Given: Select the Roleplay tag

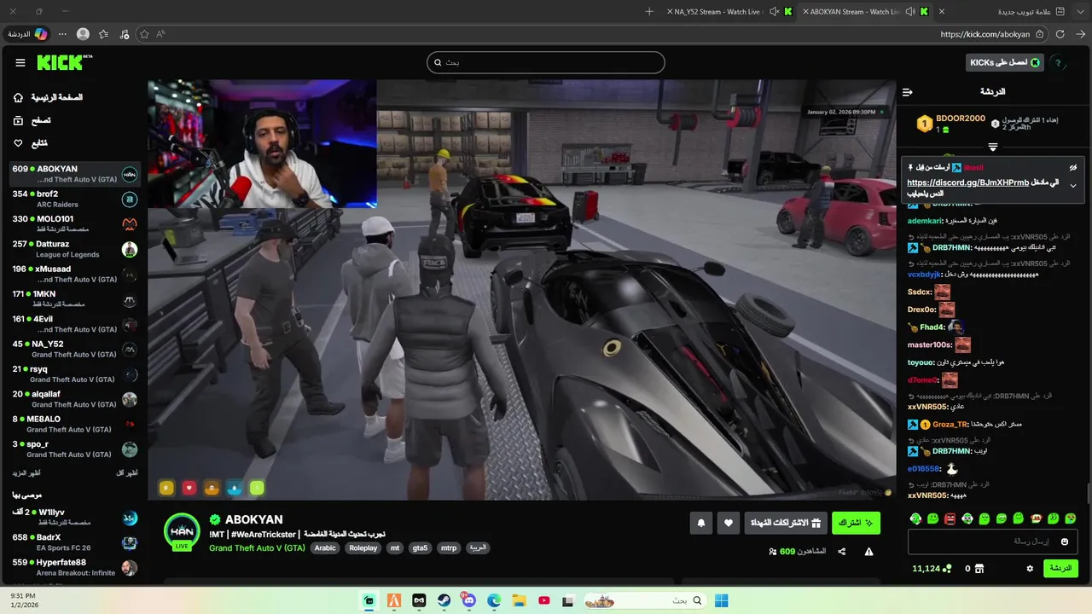Looking at the screenshot, I should point(363,548).
